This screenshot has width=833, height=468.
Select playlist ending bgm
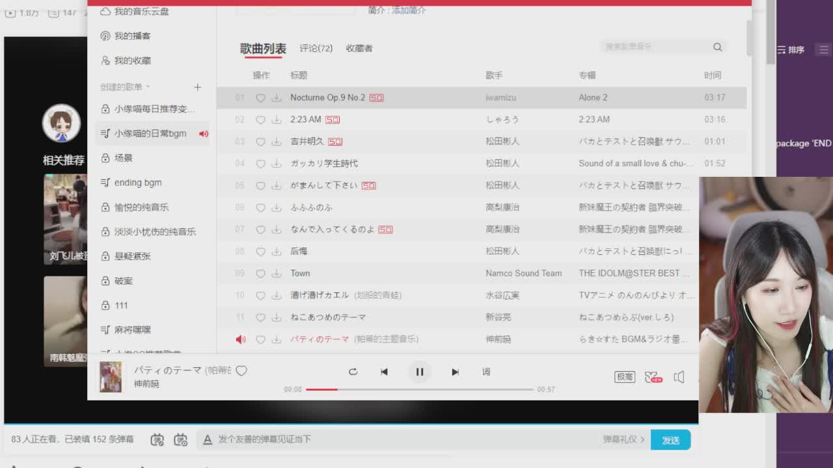coord(137,183)
